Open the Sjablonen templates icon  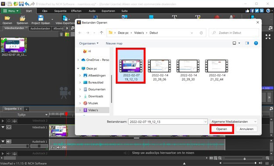22,18
